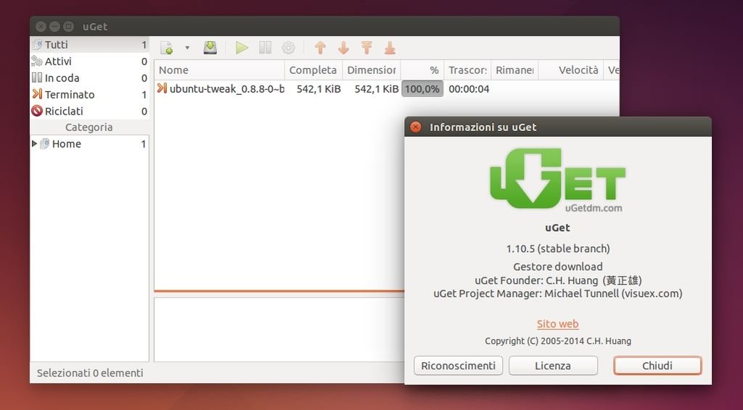
Task: Move download to bottom of list icon
Action: point(390,48)
